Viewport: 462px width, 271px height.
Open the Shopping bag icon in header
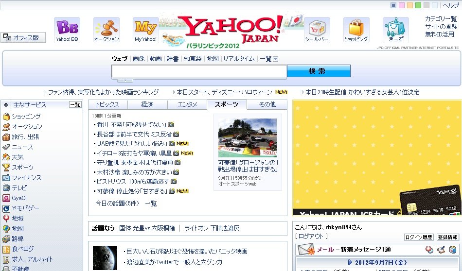[x=356, y=30]
